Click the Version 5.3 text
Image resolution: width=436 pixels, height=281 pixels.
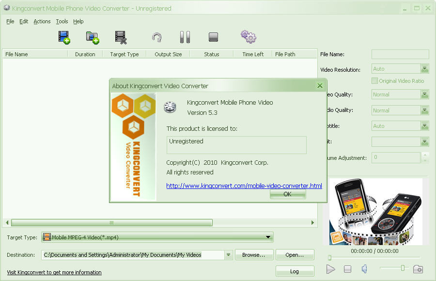[202, 113]
